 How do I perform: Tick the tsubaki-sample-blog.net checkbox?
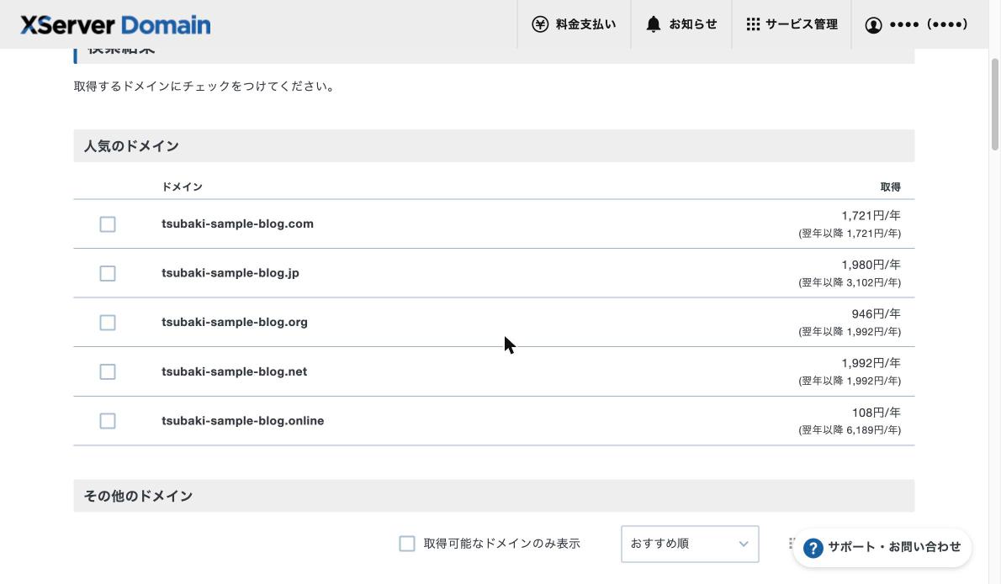pos(108,371)
